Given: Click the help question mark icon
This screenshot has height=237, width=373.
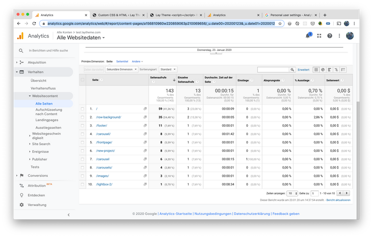Looking at the screenshot, I should click(330, 36).
